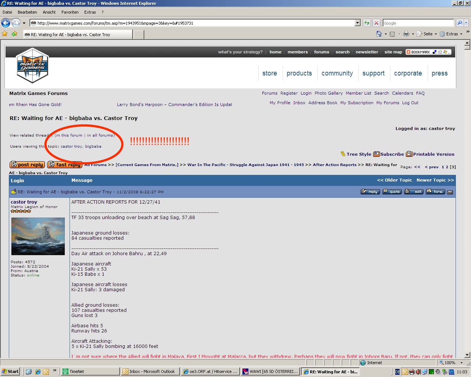Viewport: 471px width, 377px height.
Task: Click the Google search magnifier button
Action: [x=460, y=23]
